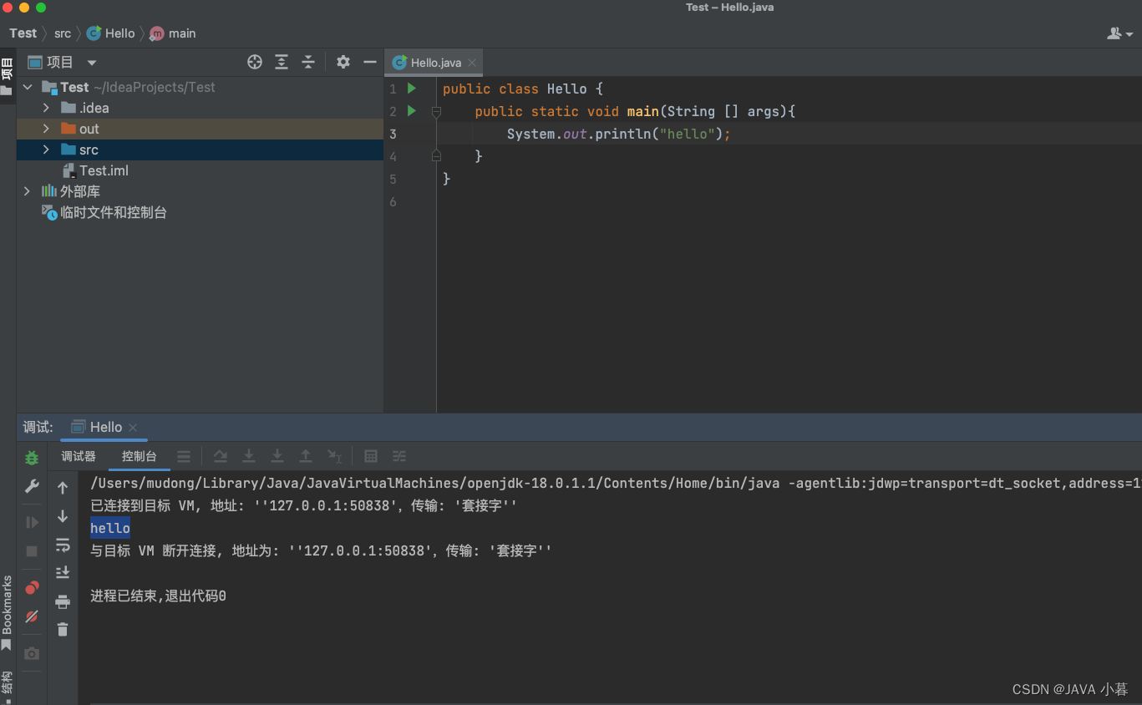This screenshot has height=705, width=1142.
Task: Place cursor on System.out.println line
Action: pyautogui.click(x=618, y=134)
